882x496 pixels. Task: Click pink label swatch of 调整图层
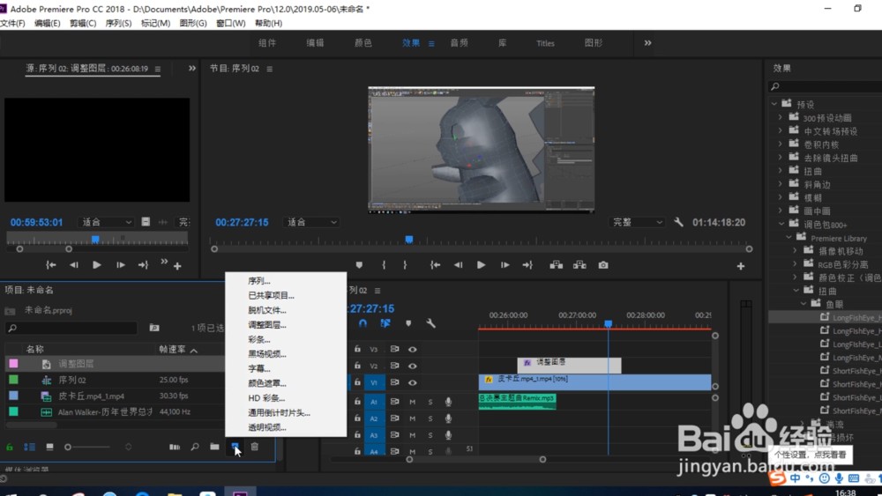pyautogui.click(x=13, y=364)
